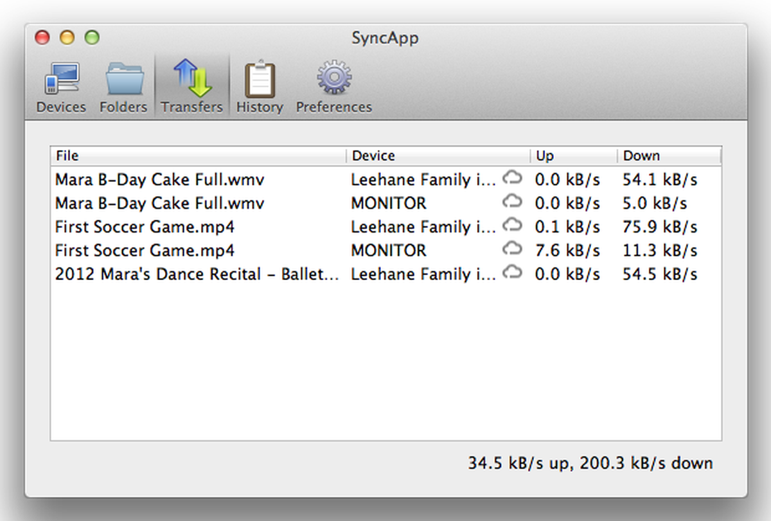
Task: Open the History clipboard icon
Action: [259, 80]
